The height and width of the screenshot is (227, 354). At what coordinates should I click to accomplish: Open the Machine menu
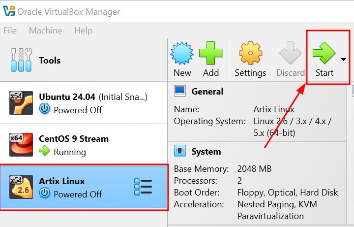45,31
